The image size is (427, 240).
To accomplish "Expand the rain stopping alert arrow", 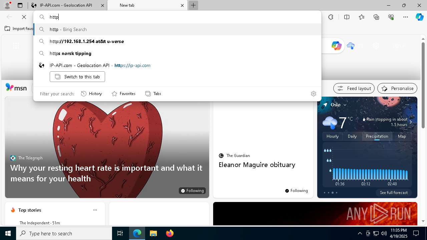I will tap(411, 122).
